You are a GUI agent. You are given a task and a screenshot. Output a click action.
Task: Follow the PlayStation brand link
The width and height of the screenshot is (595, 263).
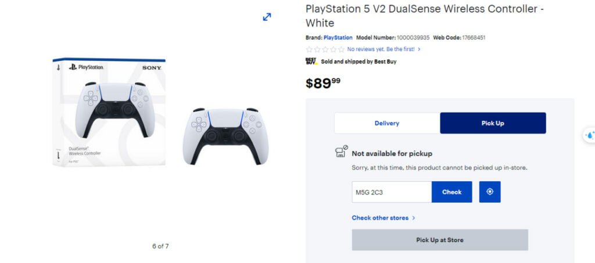[x=338, y=38]
